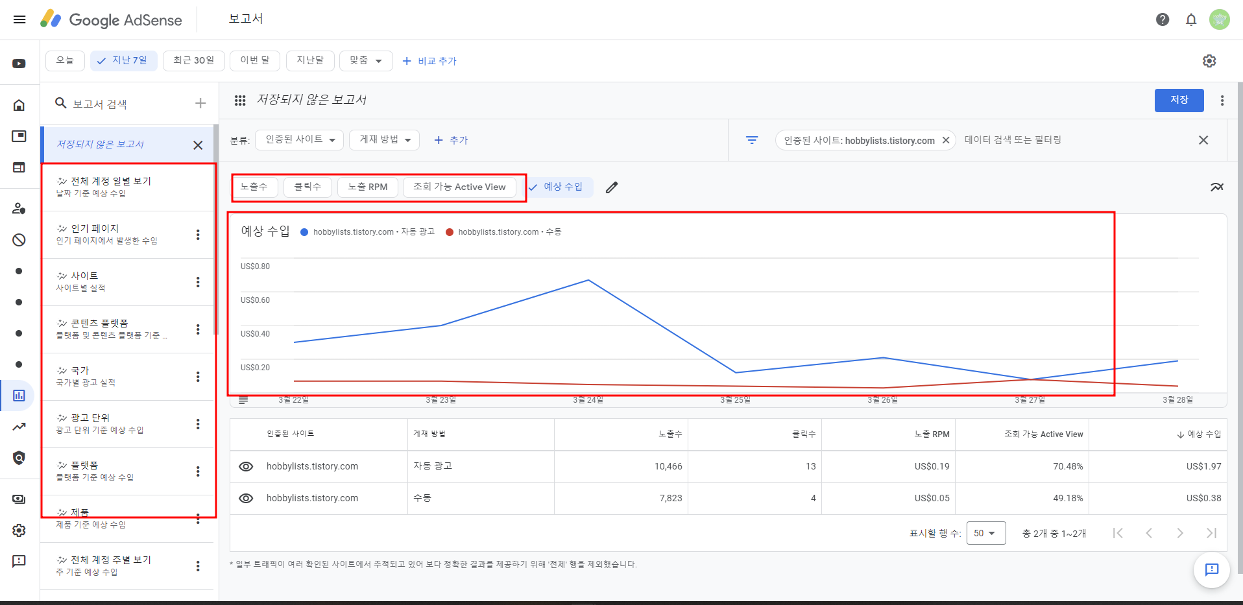Image resolution: width=1243 pixels, height=605 pixels.
Task: Open options for 광고 단위 report
Action: pos(198,424)
